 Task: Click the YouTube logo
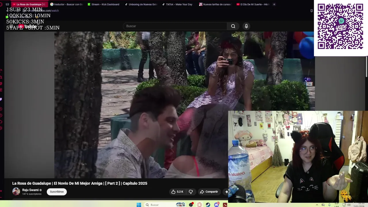[28, 26]
